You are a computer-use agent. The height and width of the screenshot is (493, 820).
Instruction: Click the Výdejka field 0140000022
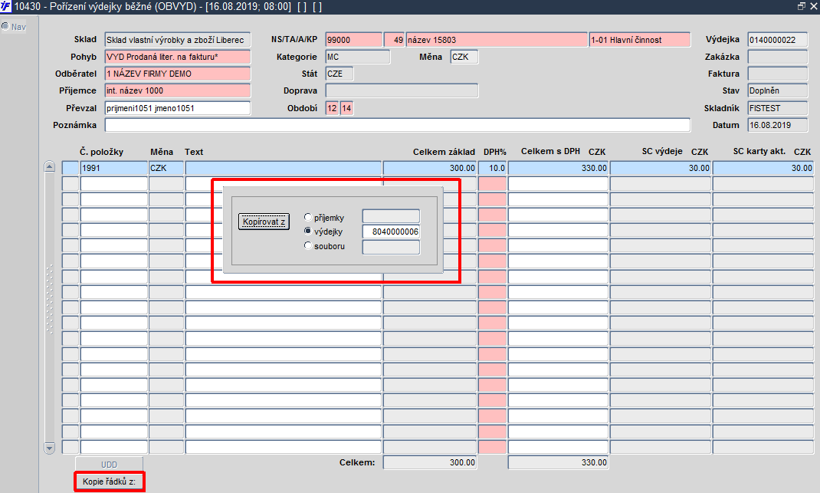pyautogui.click(x=778, y=40)
